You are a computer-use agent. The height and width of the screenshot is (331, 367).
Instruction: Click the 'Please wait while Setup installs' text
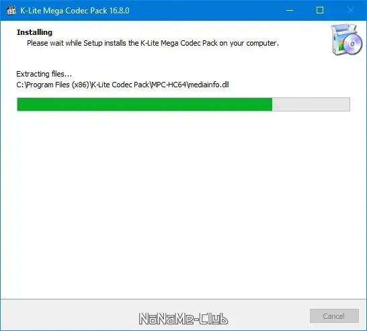pos(153,43)
